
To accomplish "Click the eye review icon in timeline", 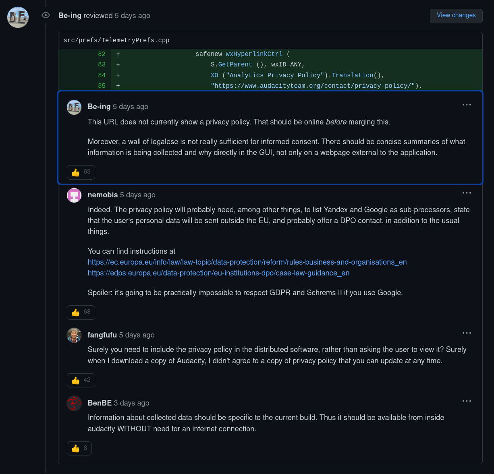I will [x=46, y=15].
